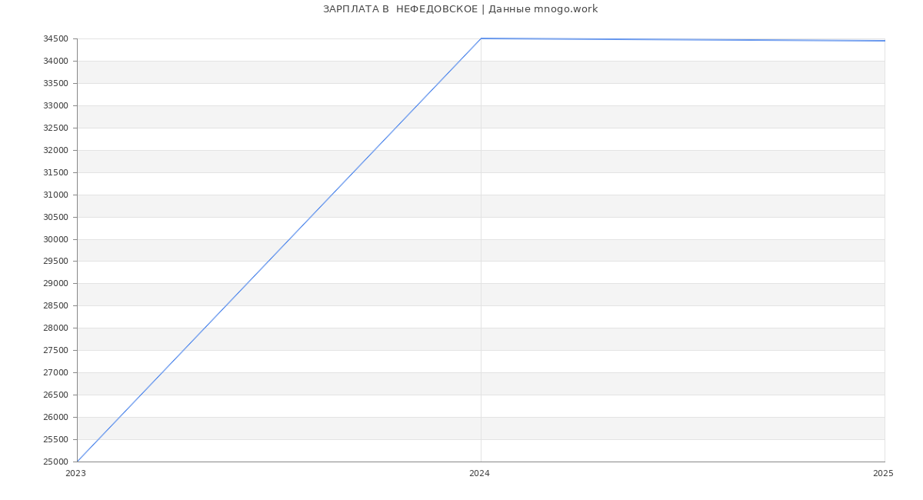Click the 32000 y-axis value
This screenshot has height=500, width=923.
pos(55,151)
